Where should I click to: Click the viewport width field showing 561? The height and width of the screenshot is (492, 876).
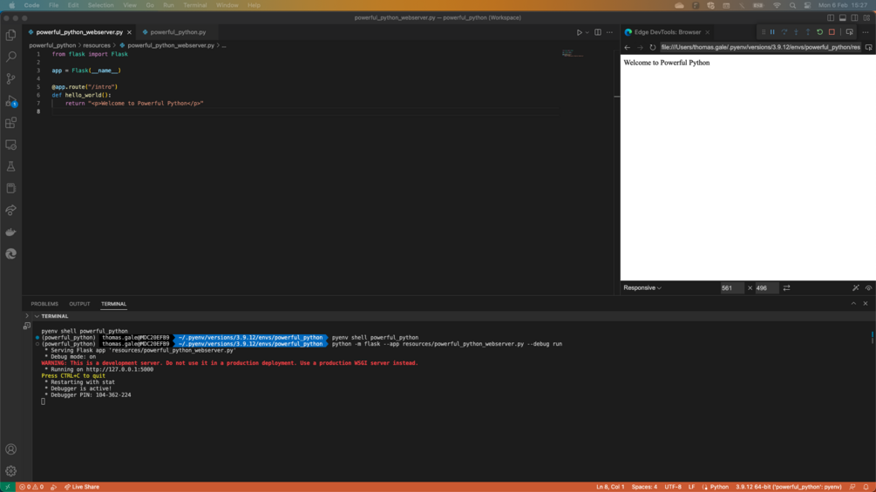click(x=732, y=288)
